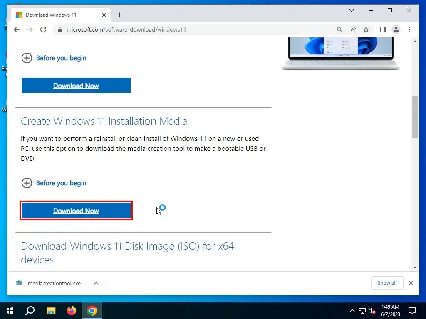This screenshot has height=319, width=426.
Task: Close the Download Windows 11 tab
Action: [x=104, y=15]
